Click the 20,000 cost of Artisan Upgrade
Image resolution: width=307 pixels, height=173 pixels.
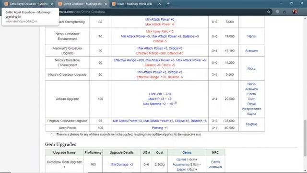(229, 99)
